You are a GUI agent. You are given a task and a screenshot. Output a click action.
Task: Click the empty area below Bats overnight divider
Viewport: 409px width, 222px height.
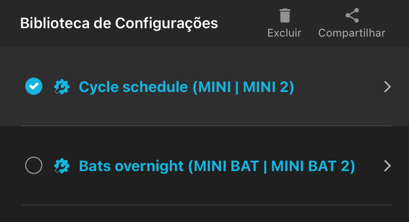[206, 215]
